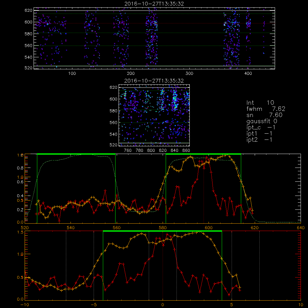The height and width of the screenshot is (308, 308).
Task: Click the right green bar above profile plot
Action: [x=204, y=154]
